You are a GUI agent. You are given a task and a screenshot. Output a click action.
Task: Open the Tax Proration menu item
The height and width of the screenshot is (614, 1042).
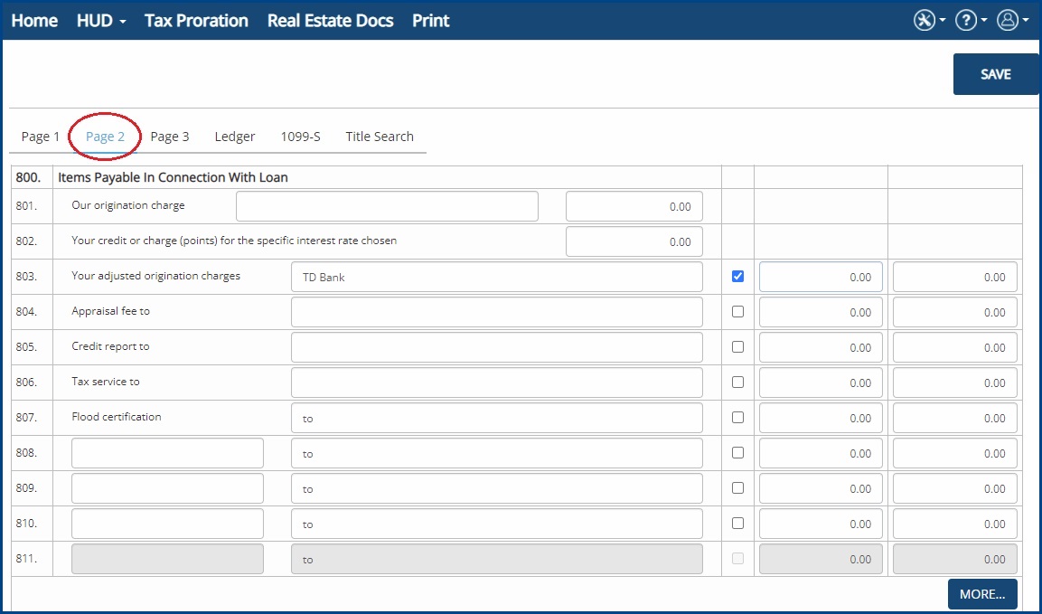(196, 21)
